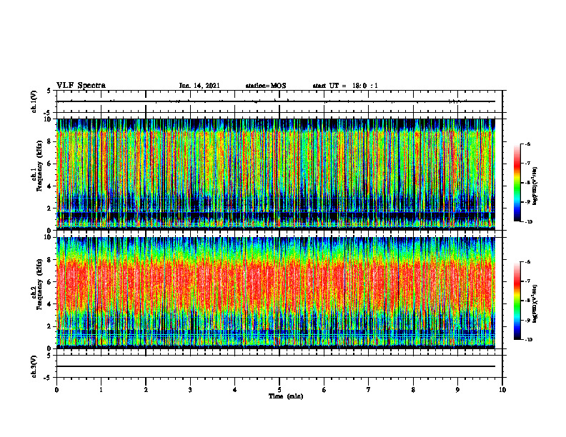Image resolution: width=566 pixels, height=437 pixels.
Task: Click the "-6" tick on ch.1 color bar
Action: click(527, 144)
